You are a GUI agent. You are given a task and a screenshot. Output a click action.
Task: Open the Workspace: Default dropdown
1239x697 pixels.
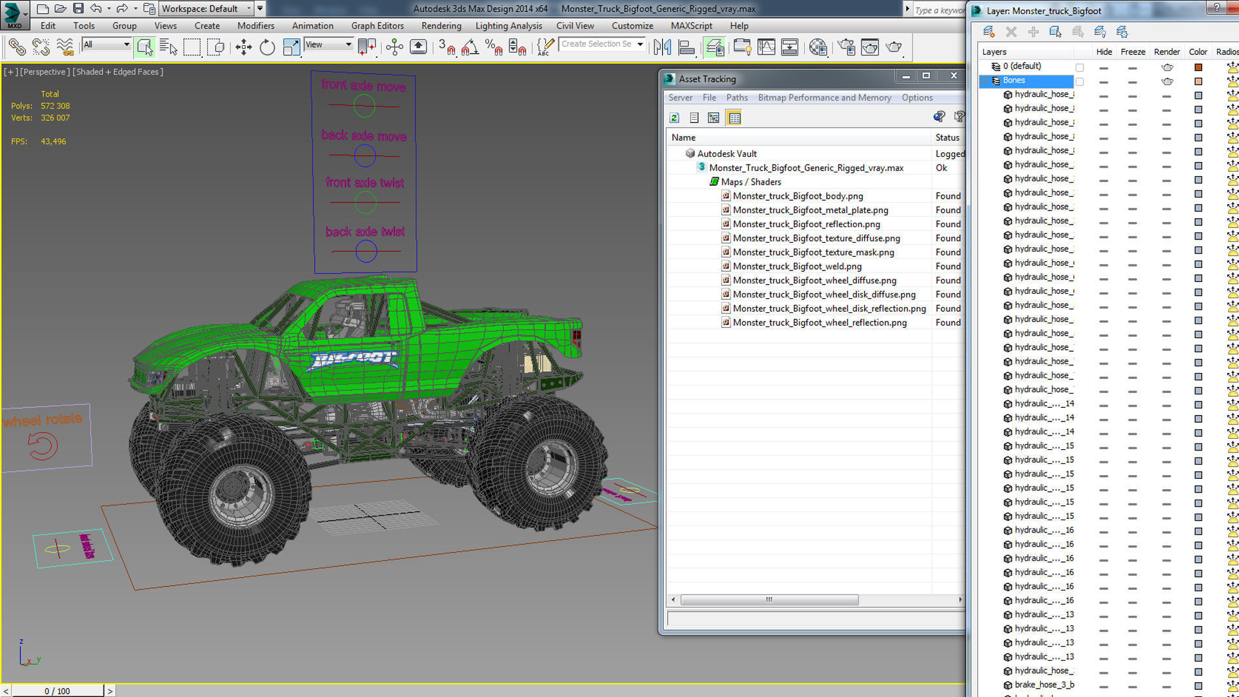206,8
